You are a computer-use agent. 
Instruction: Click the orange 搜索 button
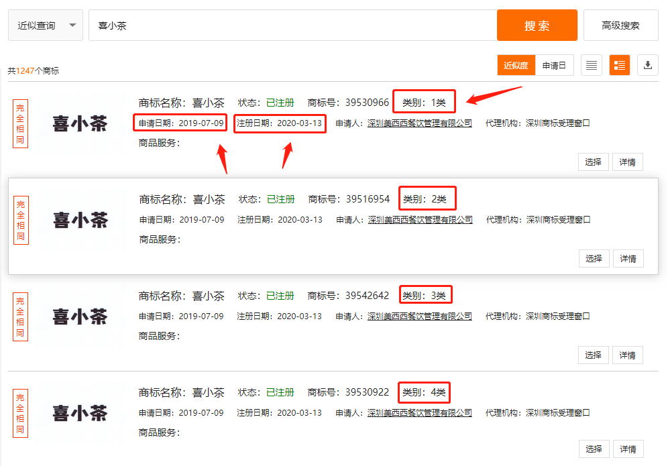click(537, 25)
